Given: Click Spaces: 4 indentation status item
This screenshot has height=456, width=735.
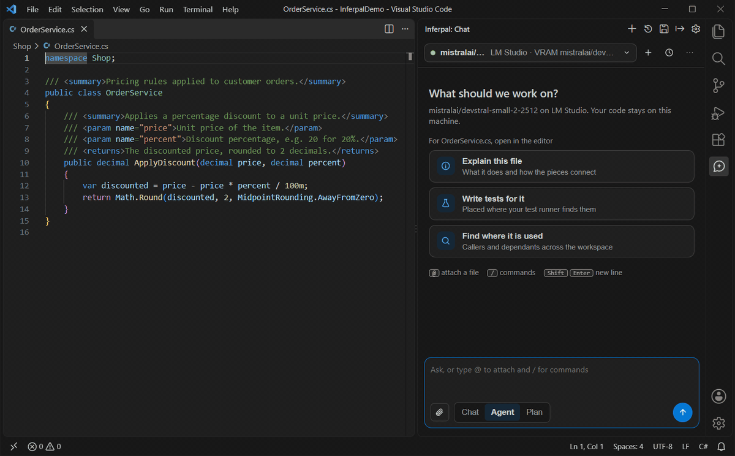Looking at the screenshot, I should [x=628, y=446].
